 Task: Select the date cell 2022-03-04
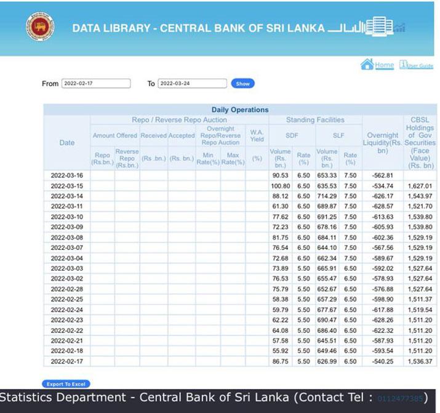click(x=67, y=258)
